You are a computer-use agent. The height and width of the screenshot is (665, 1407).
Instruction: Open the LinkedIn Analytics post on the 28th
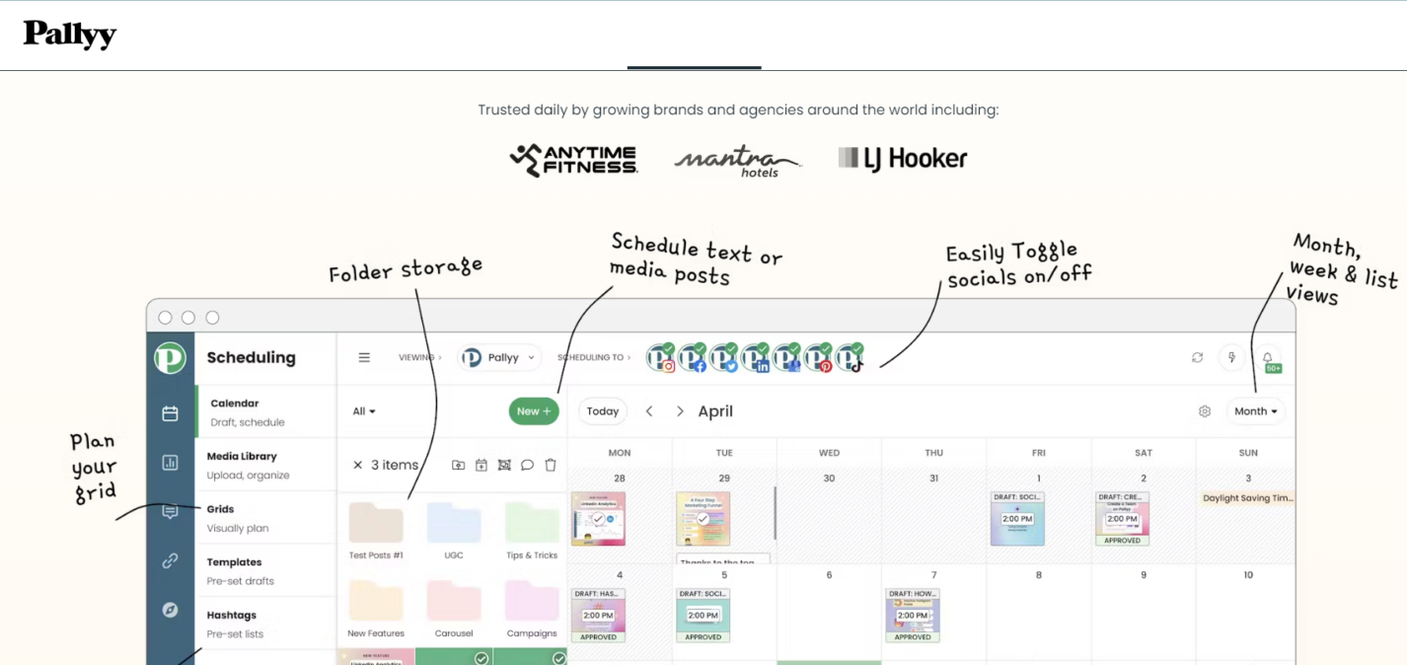pos(598,519)
